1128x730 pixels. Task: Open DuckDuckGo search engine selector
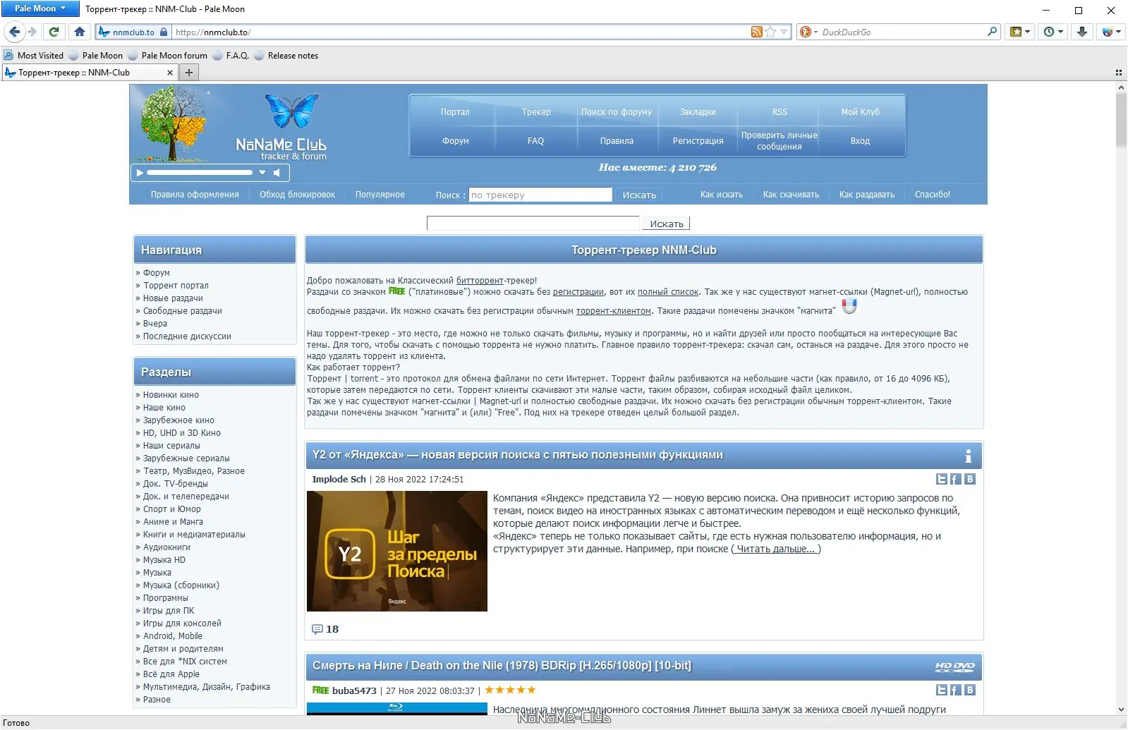pyautogui.click(x=808, y=32)
